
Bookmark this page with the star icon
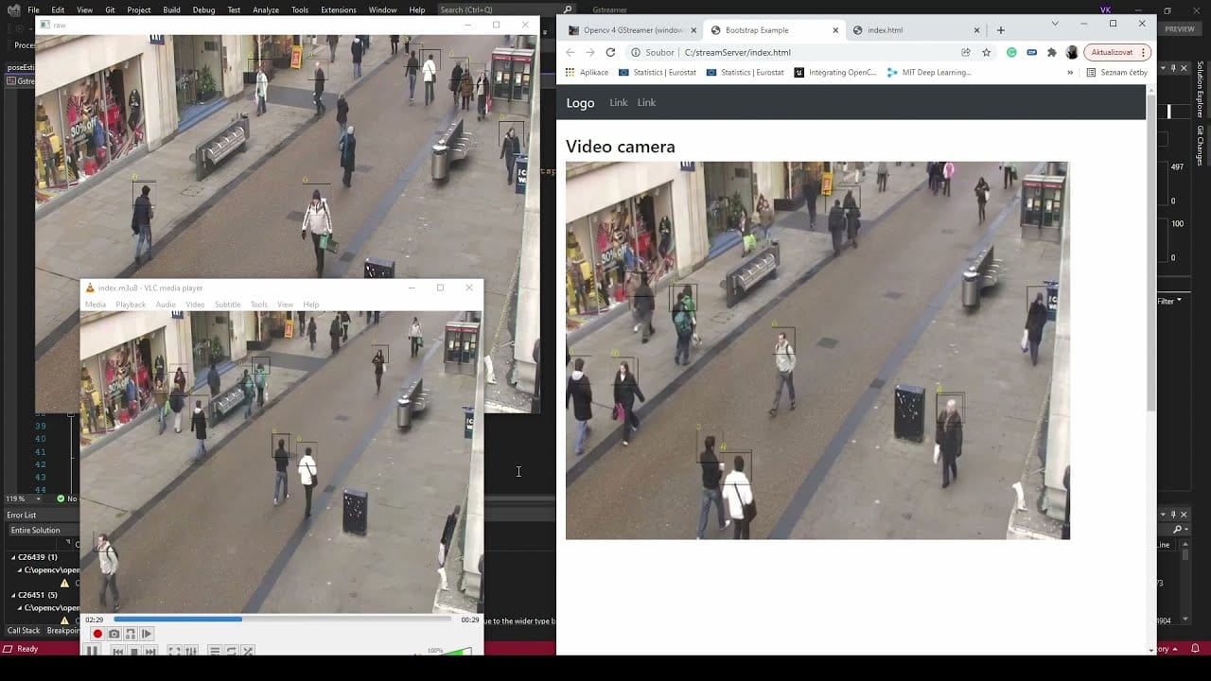point(986,52)
